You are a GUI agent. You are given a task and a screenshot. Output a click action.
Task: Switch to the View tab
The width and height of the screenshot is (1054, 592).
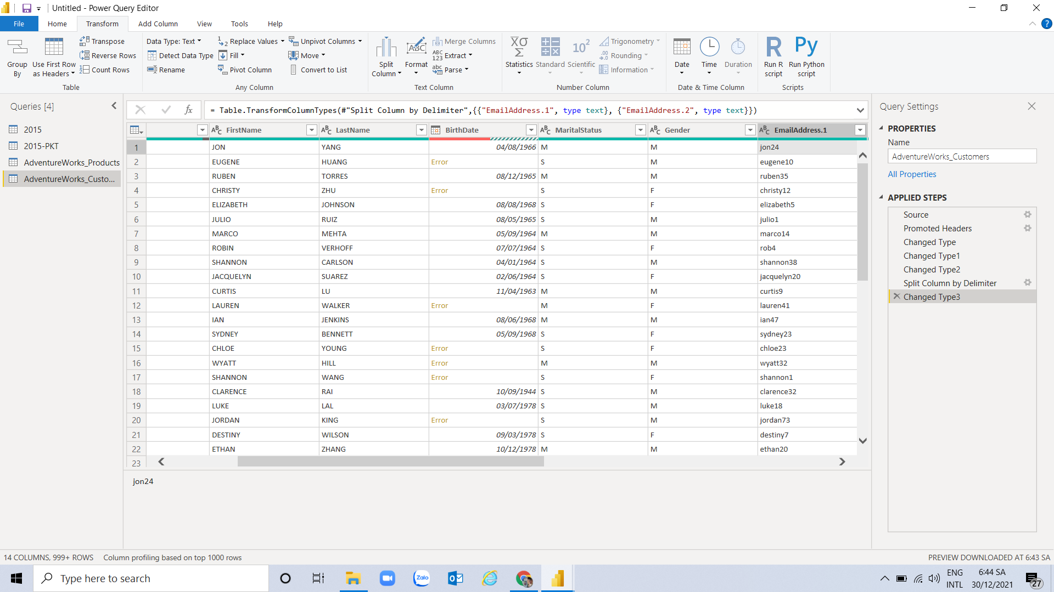(204, 24)
